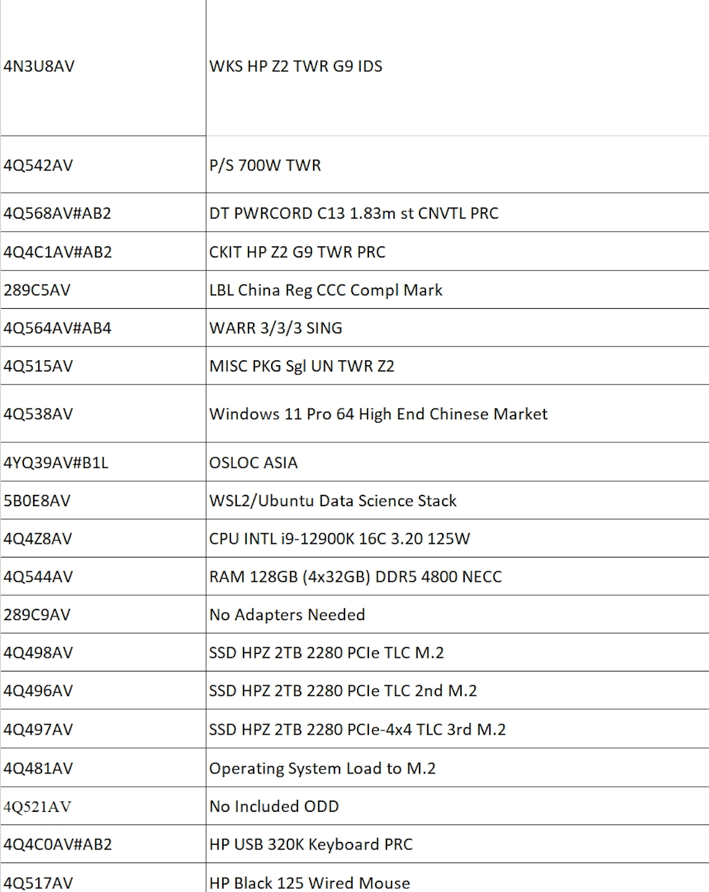The width and height of the screenshot is (709, 892).
Task: Click the SSD PCIe-4x4 TLC 3rd M.2 cell
Action: pos(357,730)
